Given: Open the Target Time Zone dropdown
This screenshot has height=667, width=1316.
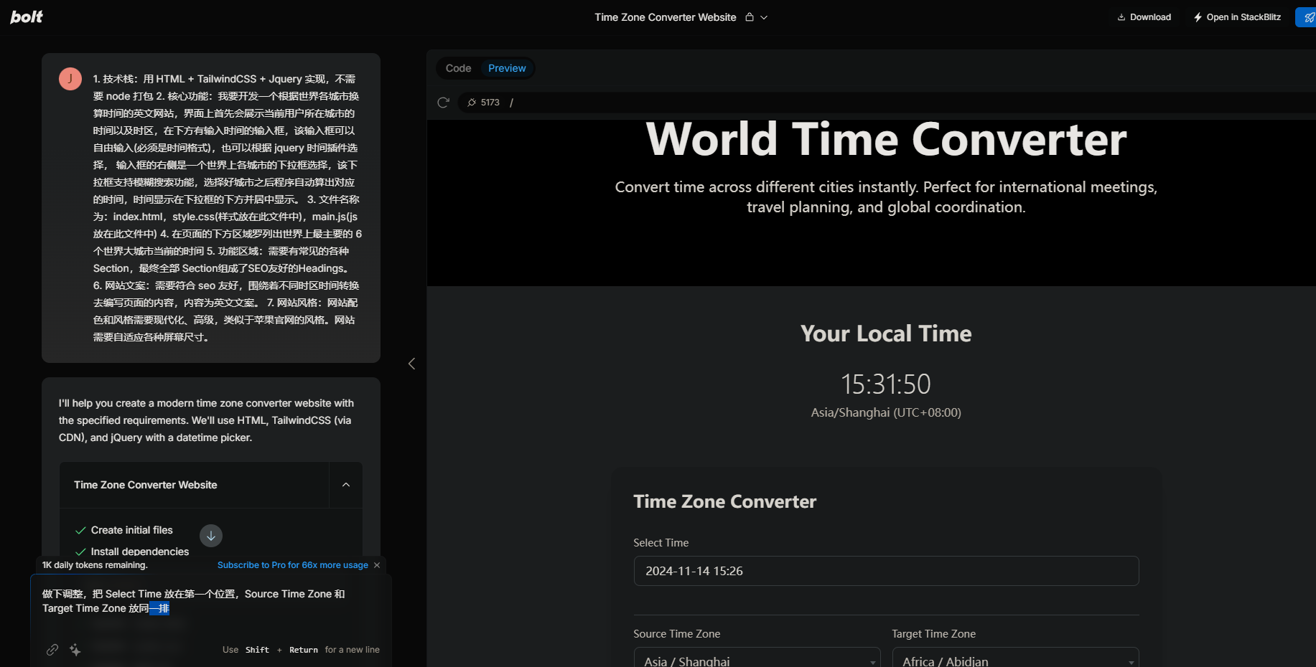Looking at the screenshot, I should (x=1015, y=660).
